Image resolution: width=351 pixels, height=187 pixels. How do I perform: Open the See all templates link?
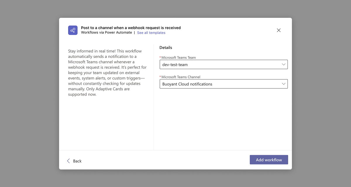pos(151,33)
